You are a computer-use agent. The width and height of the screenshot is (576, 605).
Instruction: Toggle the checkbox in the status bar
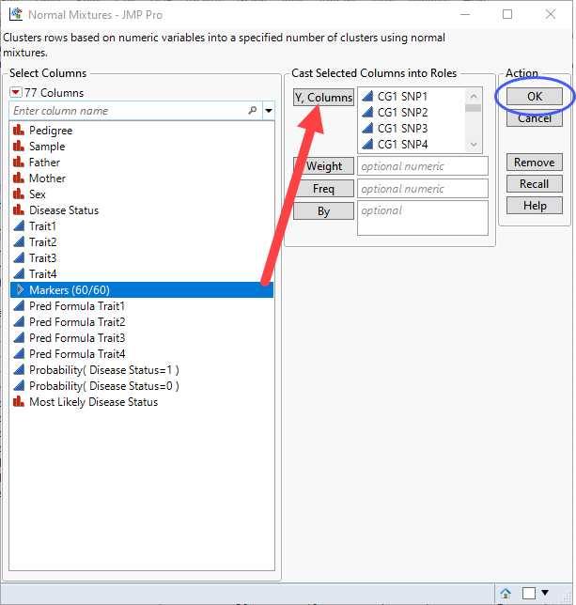pos(528,593)
